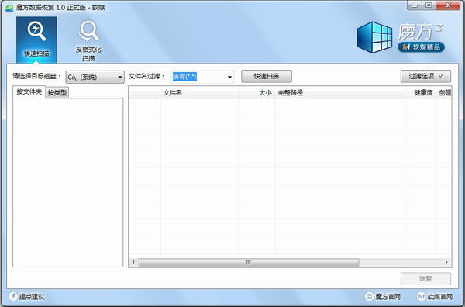This screenshot has height=307, width=465.
Task: Click the 提点建议 pencil icon
Action: pyautogui.click(x=12, y=296)
